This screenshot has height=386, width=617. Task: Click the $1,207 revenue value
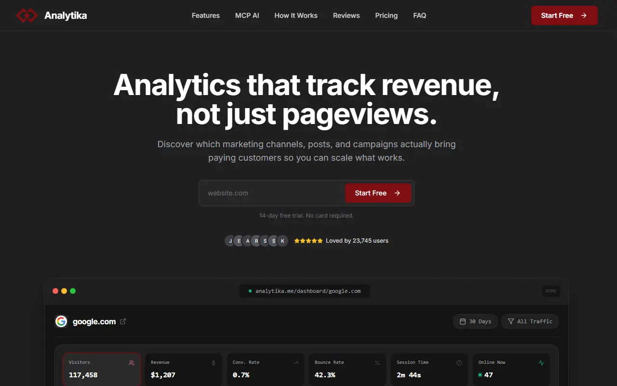(x=163, y=375)
